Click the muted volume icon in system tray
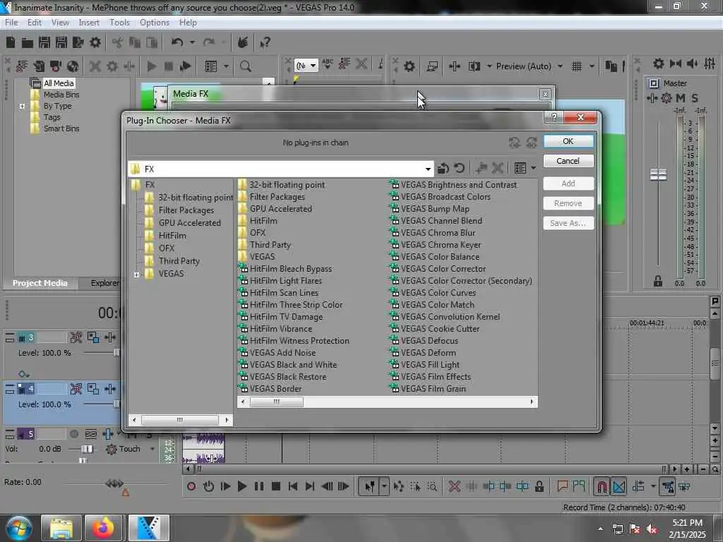Image resolution: width=723 pixels, height=542 pixels. (652, 529)
